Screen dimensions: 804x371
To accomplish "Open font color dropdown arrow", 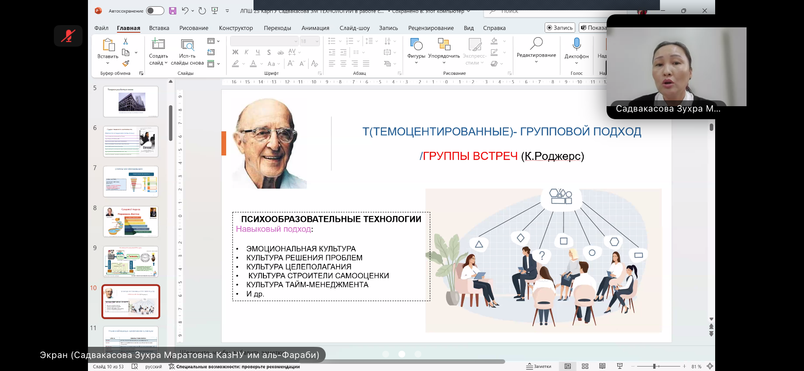I will pos(262,64).
